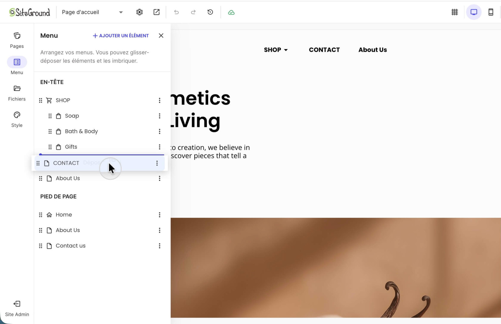This screenshot has width=501, height=324.
Task: Open options for SHOP menu item
Action: pos(159,100)
